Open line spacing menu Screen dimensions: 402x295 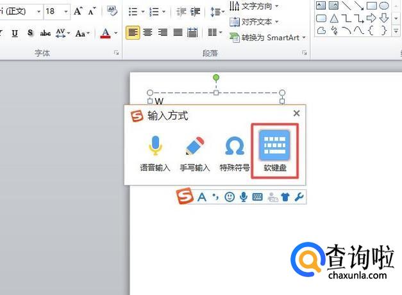218,12
